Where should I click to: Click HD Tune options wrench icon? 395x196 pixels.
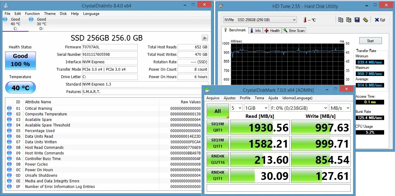click(x=366, y=20)
